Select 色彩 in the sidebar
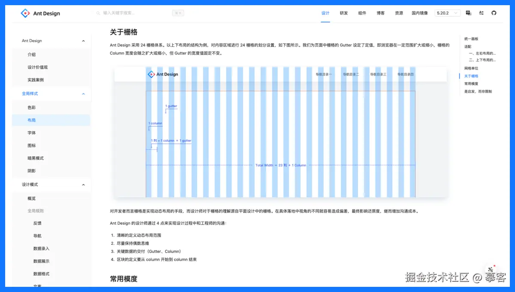The width and height of the screenshot is (515, 292). click(51, 108)
